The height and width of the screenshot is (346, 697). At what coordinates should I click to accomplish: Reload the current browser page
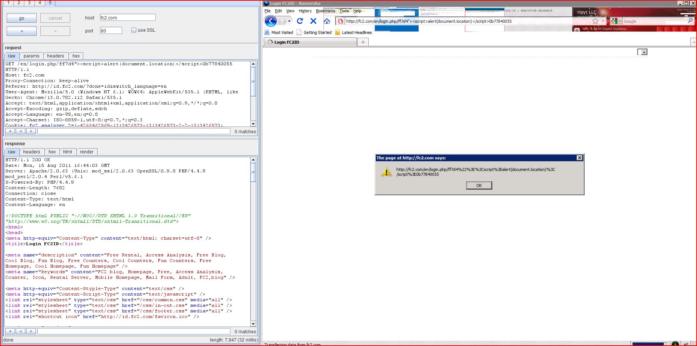tap(300, 21)
